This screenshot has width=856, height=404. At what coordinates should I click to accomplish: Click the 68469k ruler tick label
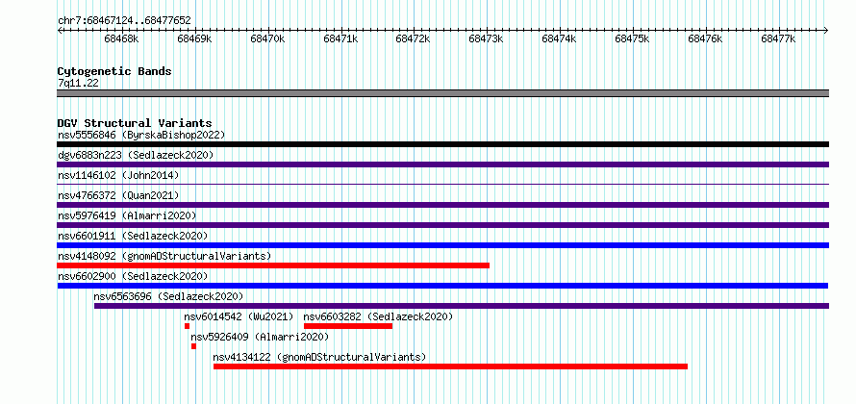[194, 38]
